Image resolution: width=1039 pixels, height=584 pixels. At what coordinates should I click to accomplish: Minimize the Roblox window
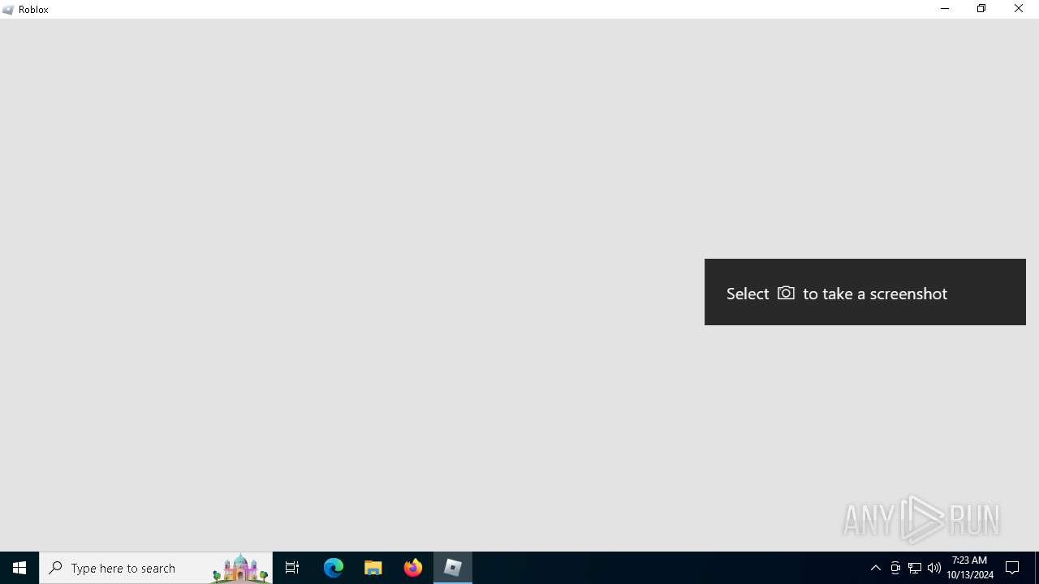pyautogui.click(x=945, y=9)
